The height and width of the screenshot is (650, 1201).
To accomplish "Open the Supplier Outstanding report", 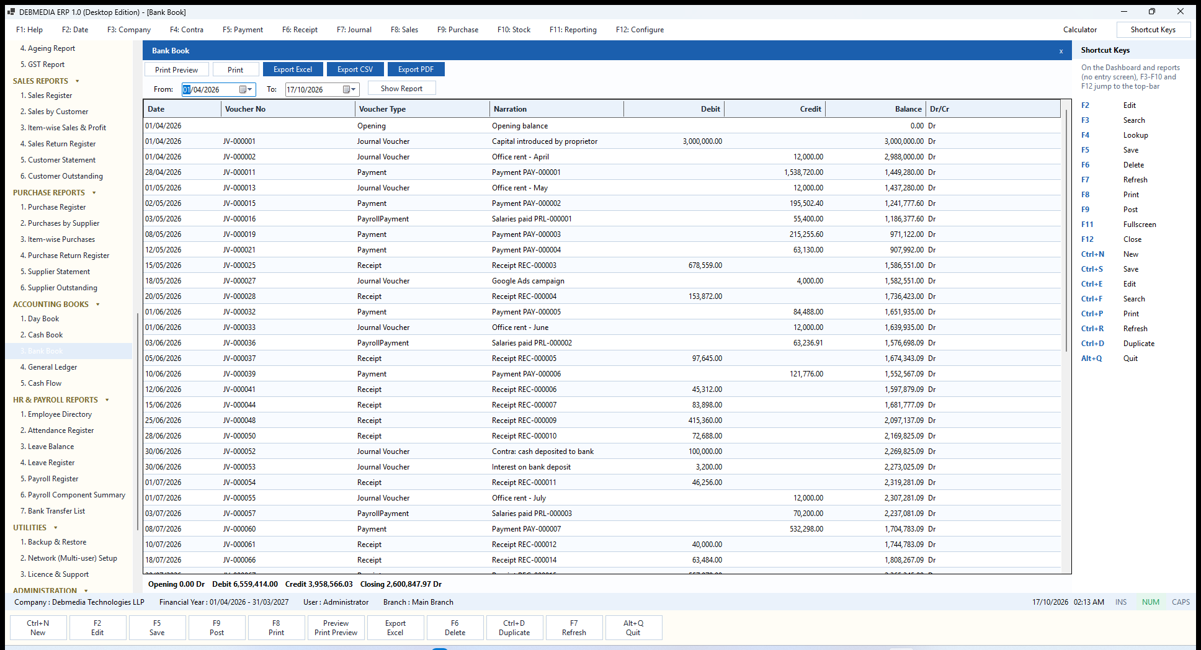I will pos(63,288).
